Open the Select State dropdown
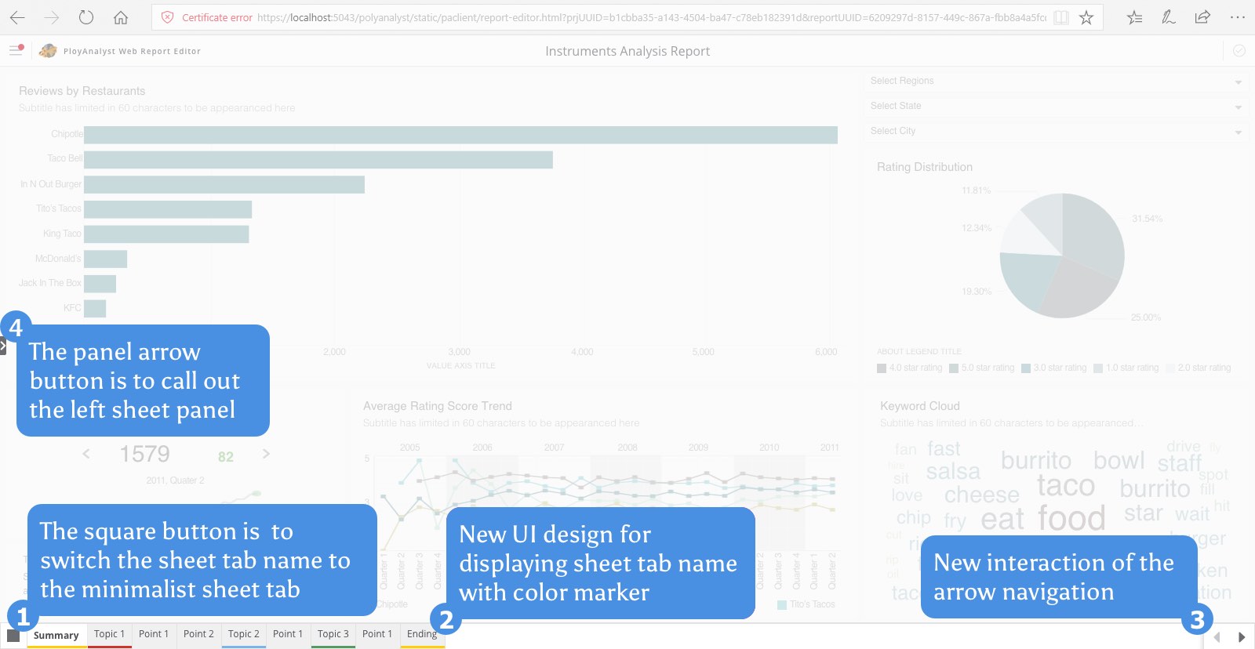This screenshot has height=649, width=1255. point(1057,107)
